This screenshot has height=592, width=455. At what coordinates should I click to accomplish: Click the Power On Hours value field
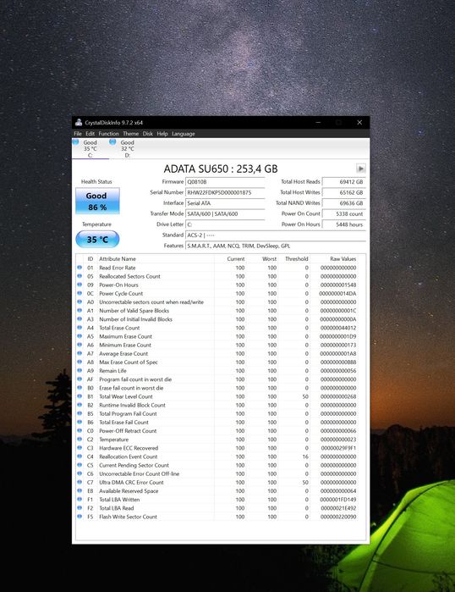click(x=344, y=224)
